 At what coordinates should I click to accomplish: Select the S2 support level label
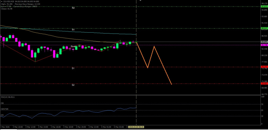pos(73,85)
